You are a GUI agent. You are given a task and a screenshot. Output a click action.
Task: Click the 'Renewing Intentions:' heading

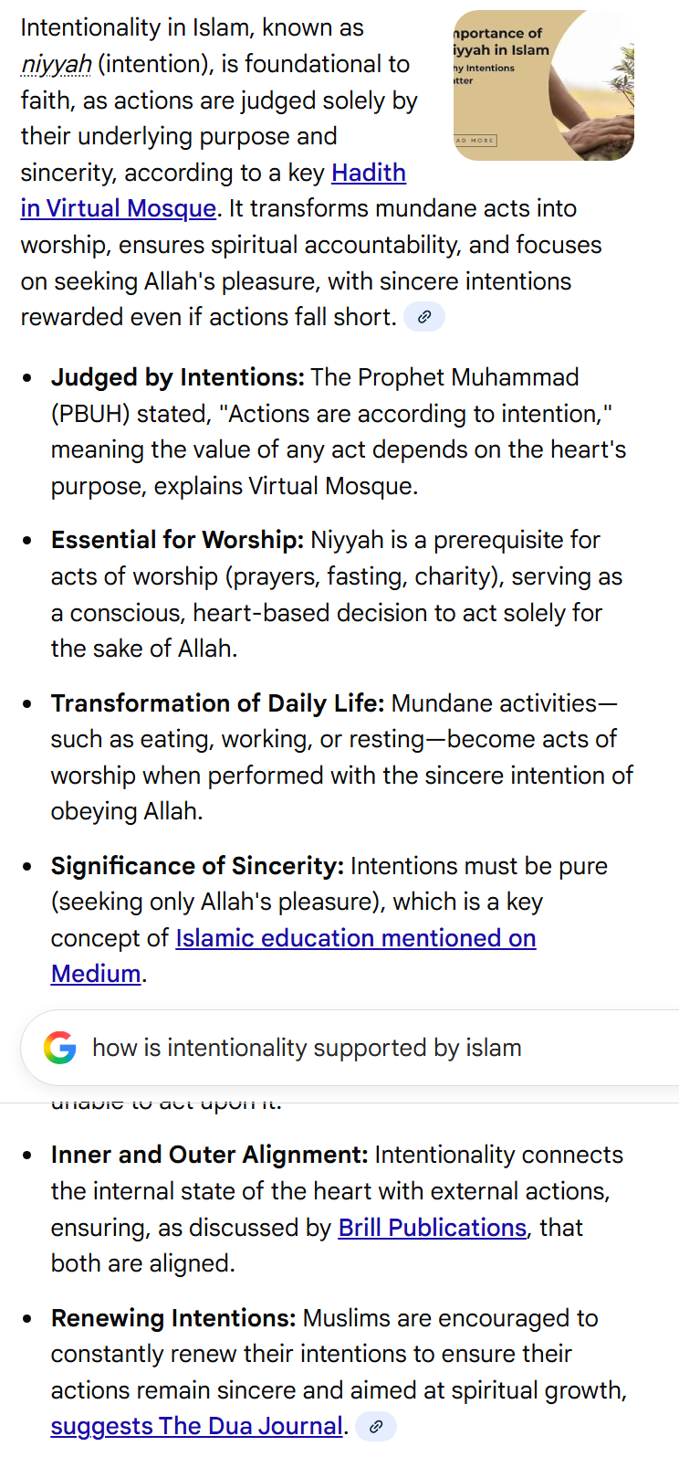(x=173, y=1318)
